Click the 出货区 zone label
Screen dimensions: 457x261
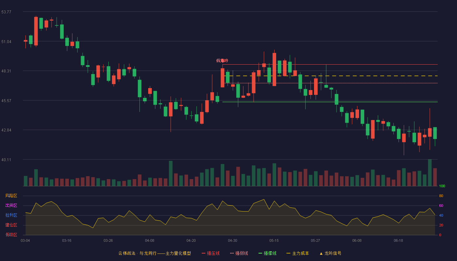pos(11,206)
